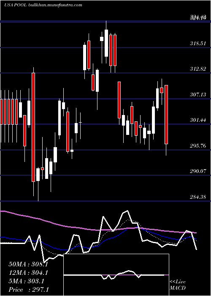Click the highest white candle near 324

click(106, 43)
